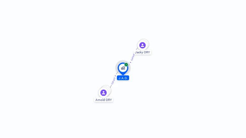Click the "Gérant" label toward Arnold ORY
246x138 pixels.
pyautogui.click(x=113, y=81)
